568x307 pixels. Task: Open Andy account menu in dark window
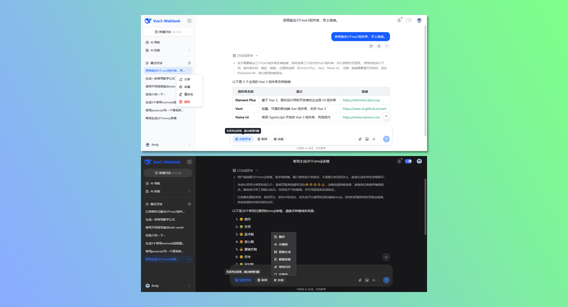coord(168,286)
